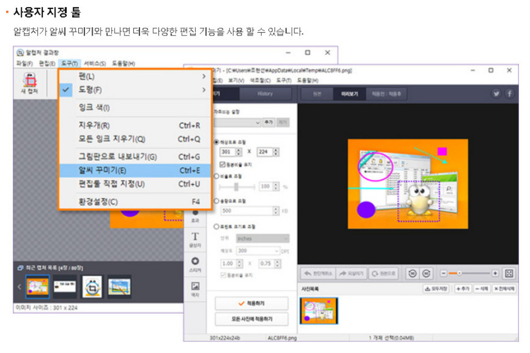
Task: Rotate image 90 degrees counterclockwise
Action: coord(412,273)
